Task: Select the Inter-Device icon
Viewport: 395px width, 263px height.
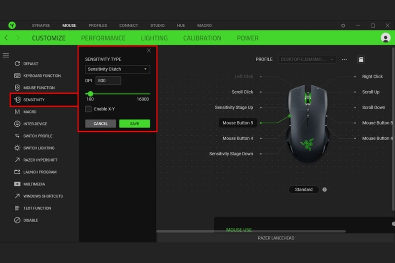Action: pos(17,124)
